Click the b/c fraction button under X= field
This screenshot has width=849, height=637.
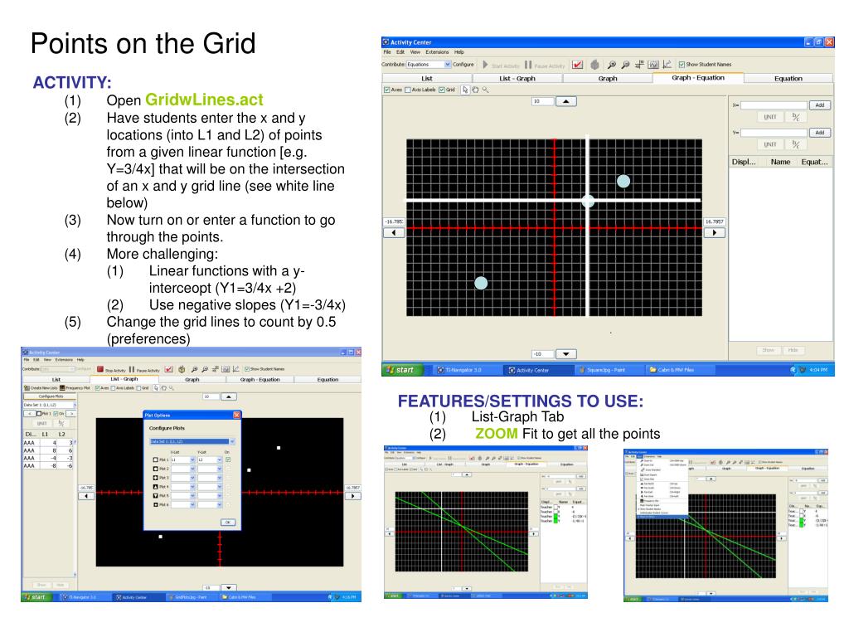(x=795, y=116)
